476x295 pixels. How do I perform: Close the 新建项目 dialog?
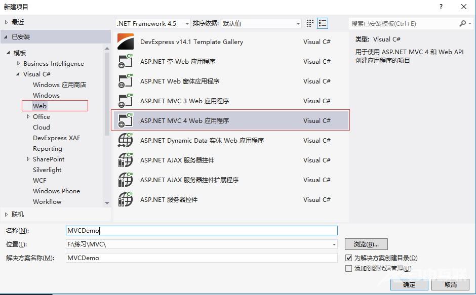pos(463,7)
